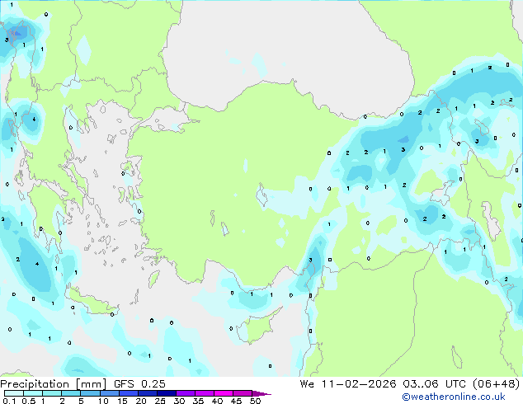Image resolution: width=523 pixels, height=404 pixels.
Task: Click the "0.5" legend scale value
Action: tap(29, 401)
